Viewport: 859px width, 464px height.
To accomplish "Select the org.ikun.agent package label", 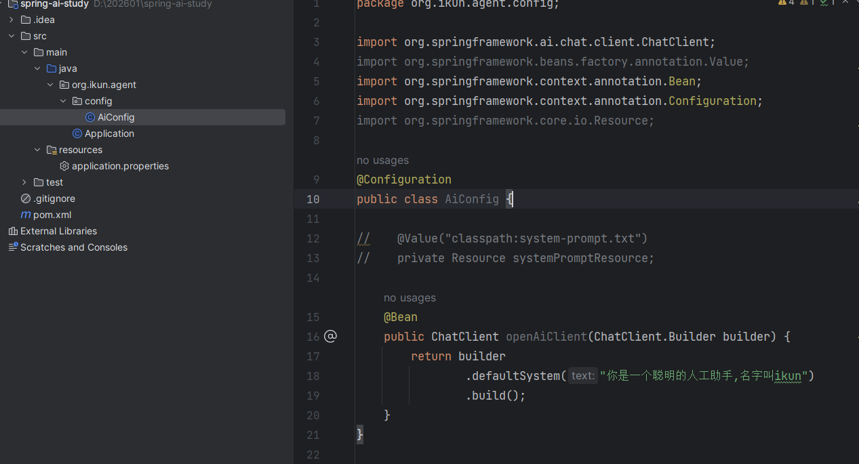I will [104, 85].
